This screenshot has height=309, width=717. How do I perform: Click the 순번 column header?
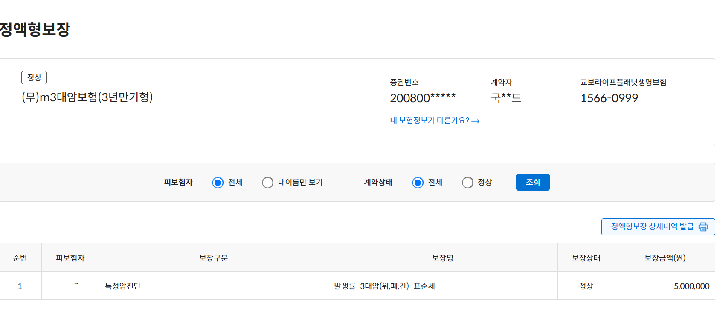pyautogui.click(x=20, y=258)
